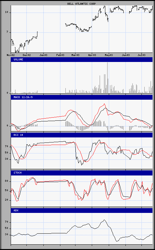Click the Jul03 date axis label

click(141, 55)
